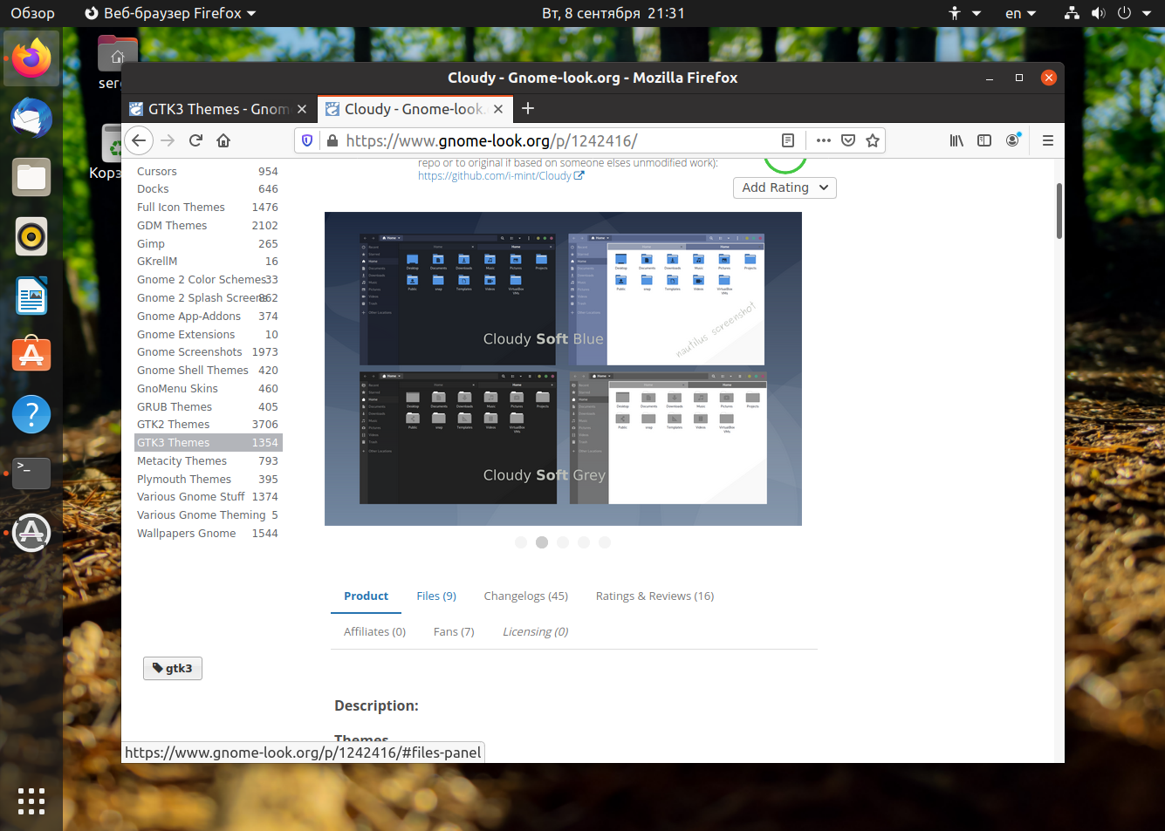1165x831 pixels.
Task: Open Wallpapers Gnome category
Action: coord(208,534)
